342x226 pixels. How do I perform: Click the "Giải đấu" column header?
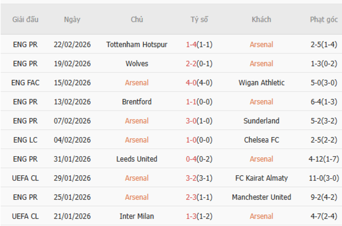(25, 19)
